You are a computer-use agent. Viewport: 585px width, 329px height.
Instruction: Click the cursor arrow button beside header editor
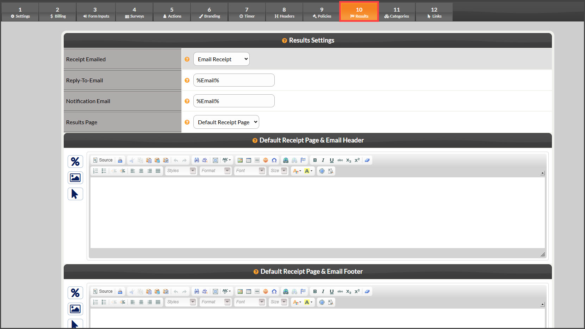click(x=75, y=194)
